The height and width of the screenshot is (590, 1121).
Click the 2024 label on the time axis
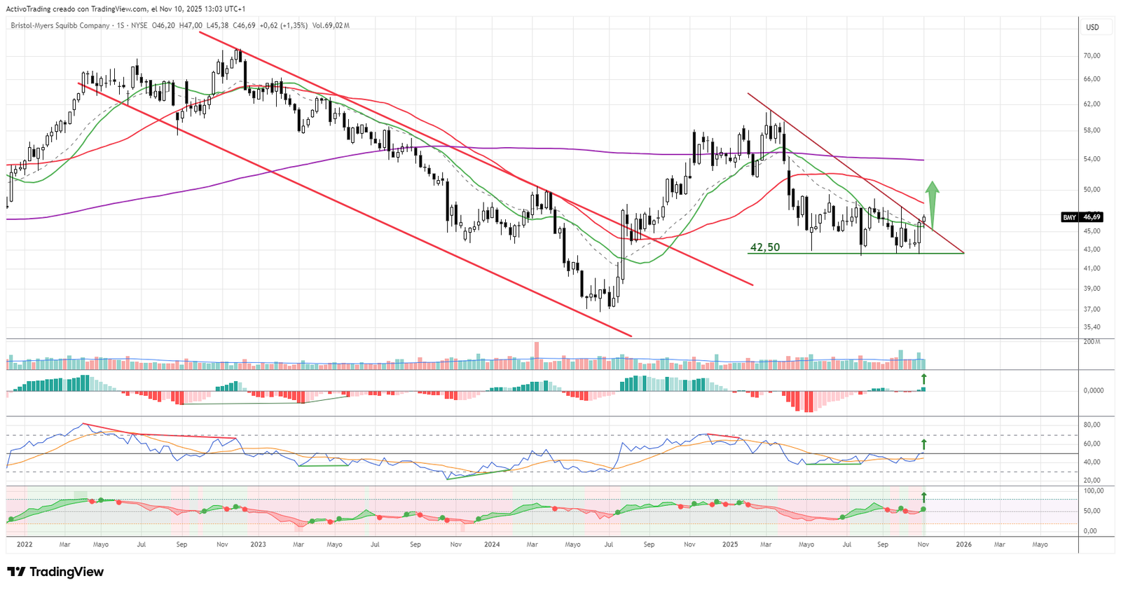492,544
